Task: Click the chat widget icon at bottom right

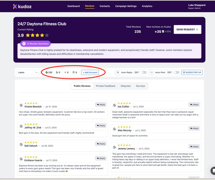Action: pyautogui.click(x=213, y=170)
